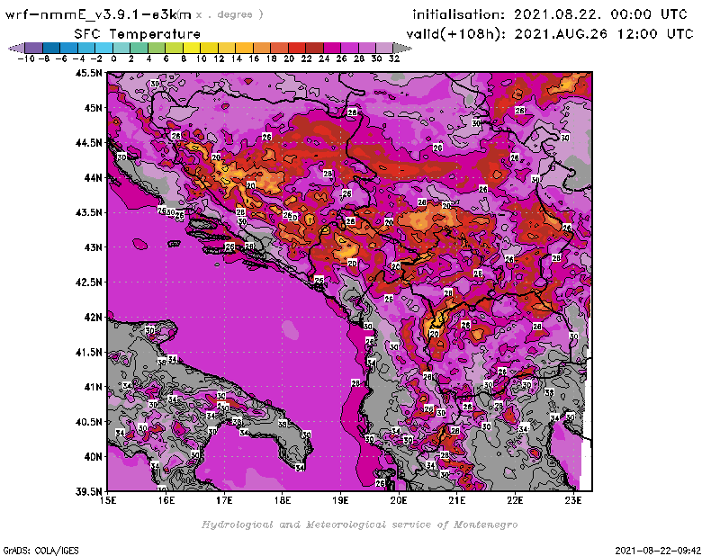This screenshot has height=556, width=720.
Task: Click the initialisation date text
Action: coord(549,15)
